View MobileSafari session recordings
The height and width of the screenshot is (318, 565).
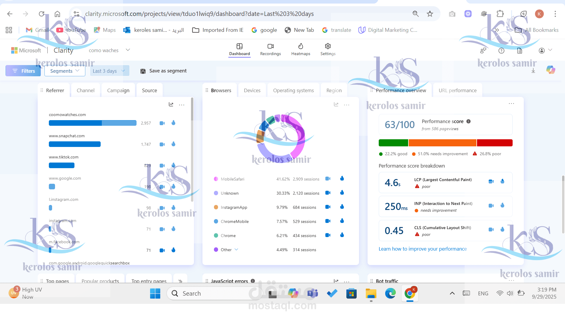pos(328,179)
